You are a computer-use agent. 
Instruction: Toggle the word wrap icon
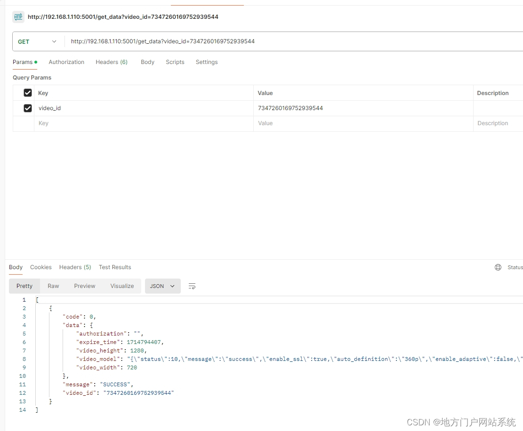point(192,286)
